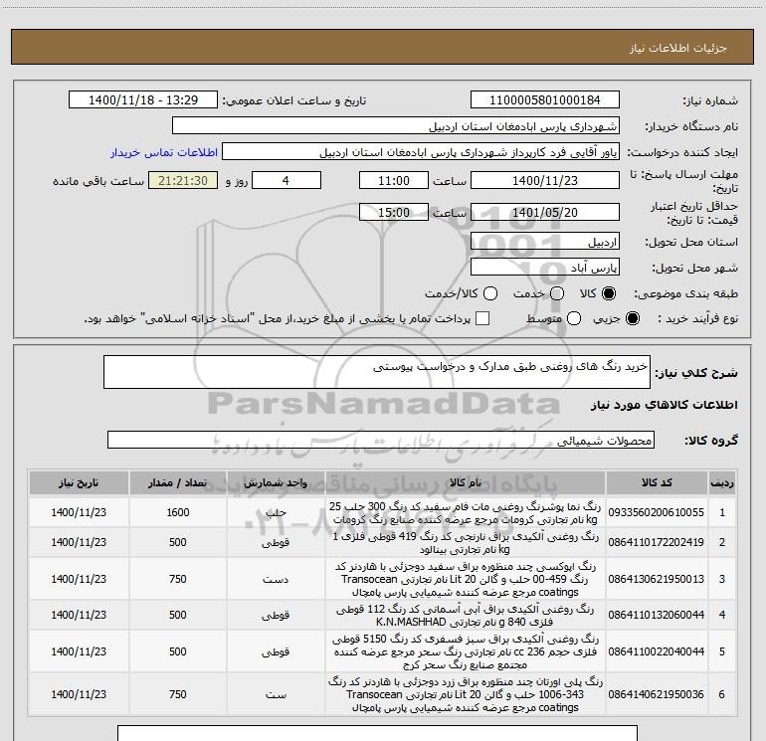This screenshot has width=766, height=741.
Task: Select the متوسط purchase type radio
Action: [x=574, y=319]
